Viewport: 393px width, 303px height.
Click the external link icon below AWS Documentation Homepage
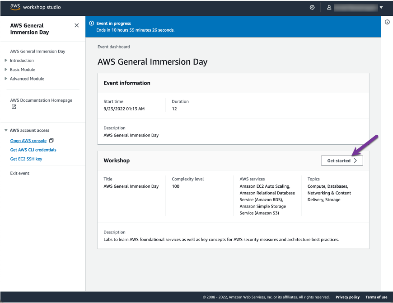click(x=14, y=107)
